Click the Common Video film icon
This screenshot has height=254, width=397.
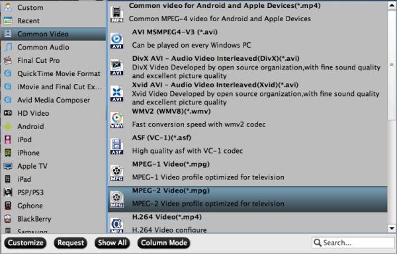(x=8, y=34)
